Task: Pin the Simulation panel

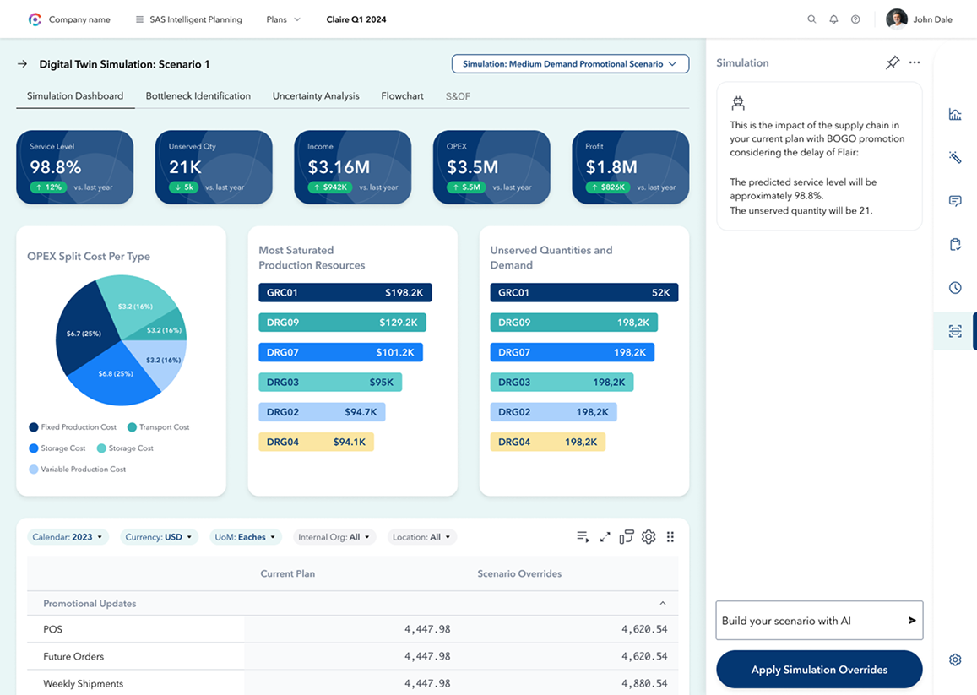Action: point(893,62)
